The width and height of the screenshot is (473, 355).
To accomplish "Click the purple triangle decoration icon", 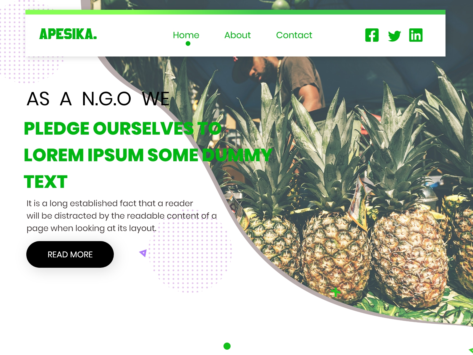I will click(x=143, y=253).
